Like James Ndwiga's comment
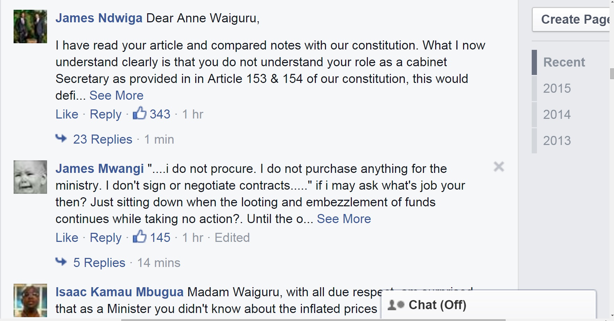Screen dimensions: 614x321 pos(67,114)
